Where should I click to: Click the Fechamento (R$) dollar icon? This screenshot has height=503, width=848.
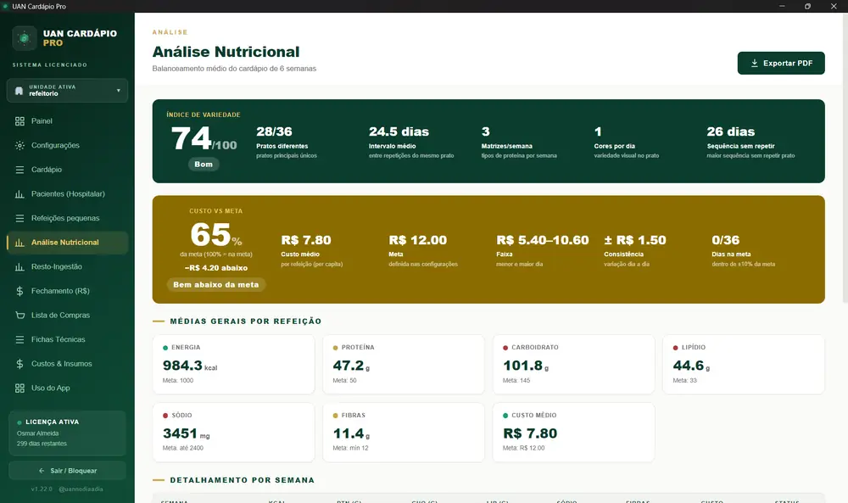[x=20, y=291]
